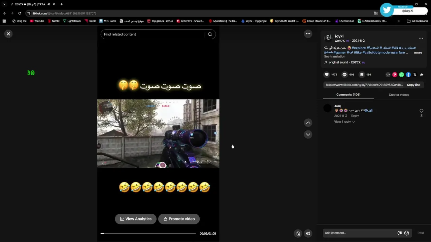The width and height of the screenshot is (431, 242).
Task: Click the embed code icon
Action: [x=388, y=75]
